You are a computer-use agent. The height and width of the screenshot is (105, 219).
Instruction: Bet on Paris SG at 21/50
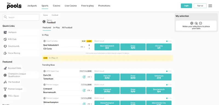(x=107, y=77)
